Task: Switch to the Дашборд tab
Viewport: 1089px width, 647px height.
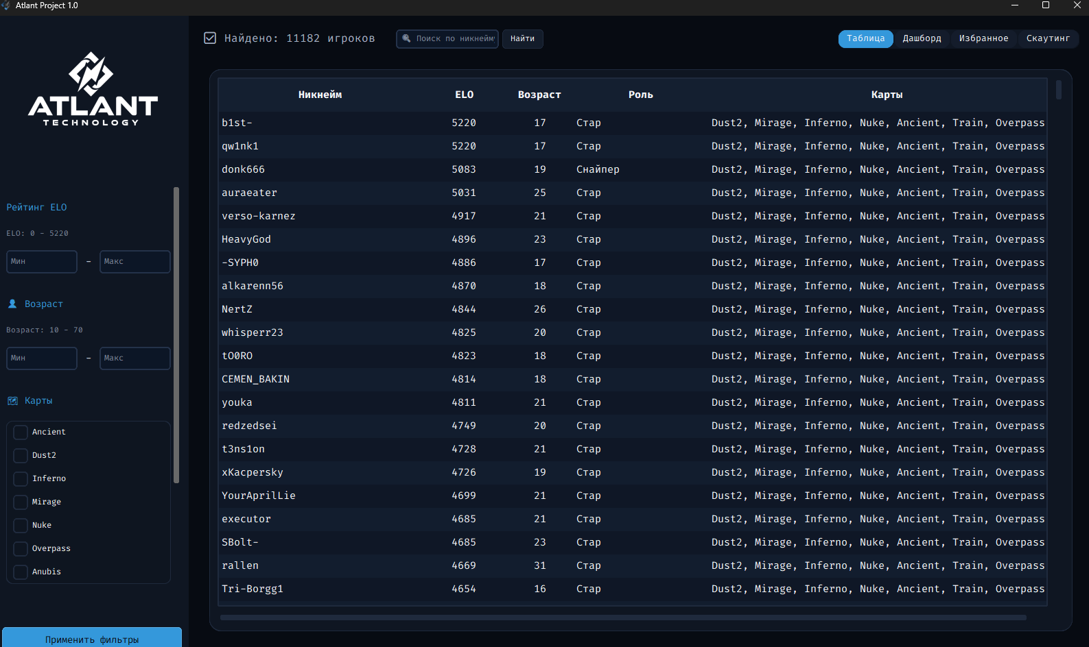Action: 922,38
